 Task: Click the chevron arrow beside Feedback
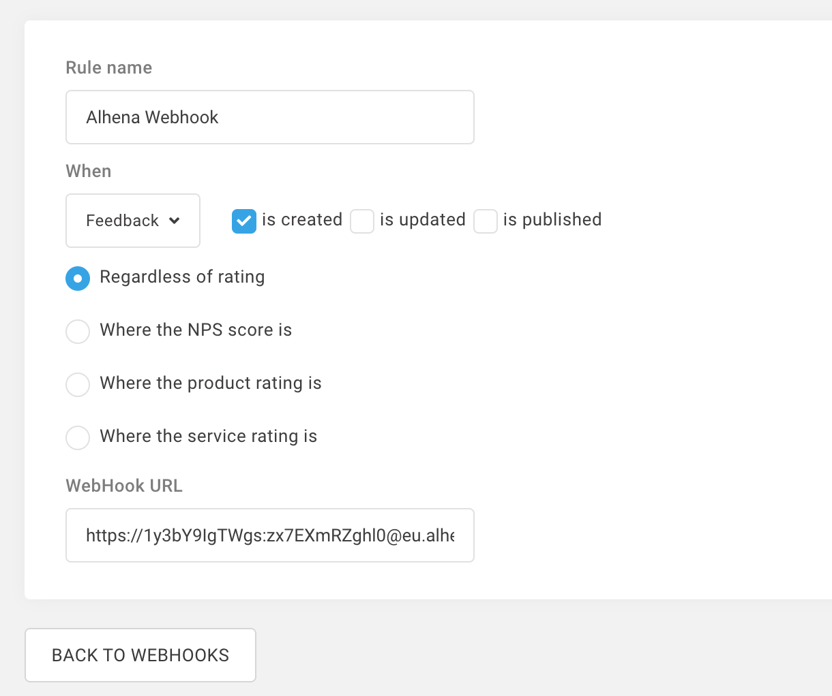pyautogui.click(x=175, y=221)
